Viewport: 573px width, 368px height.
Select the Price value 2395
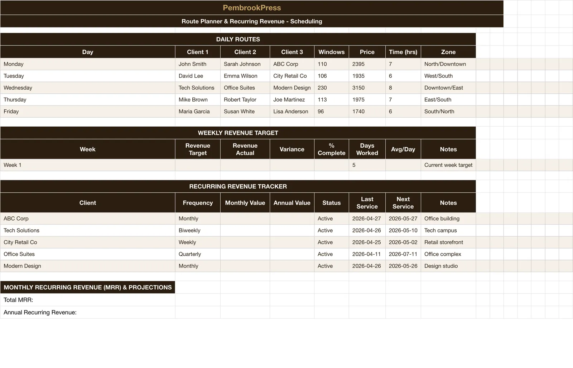click(x=367, y=64)
